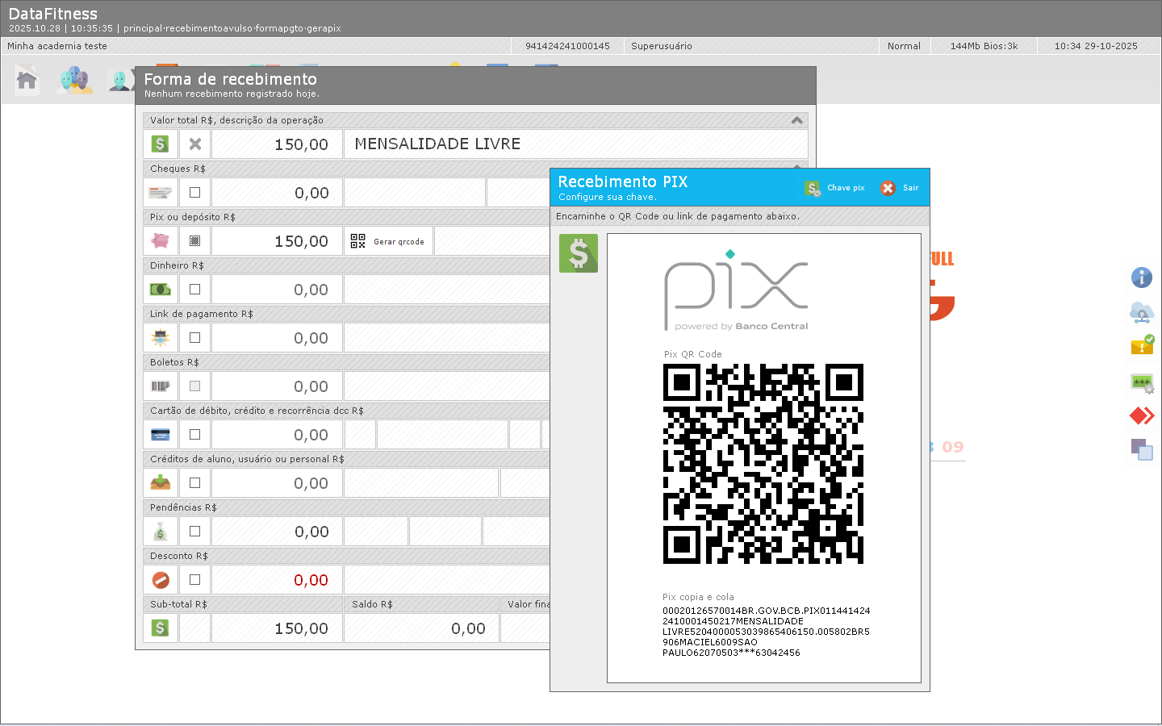Open the password settings icon
This screenshot has height=726, width=1162.
1142,382
